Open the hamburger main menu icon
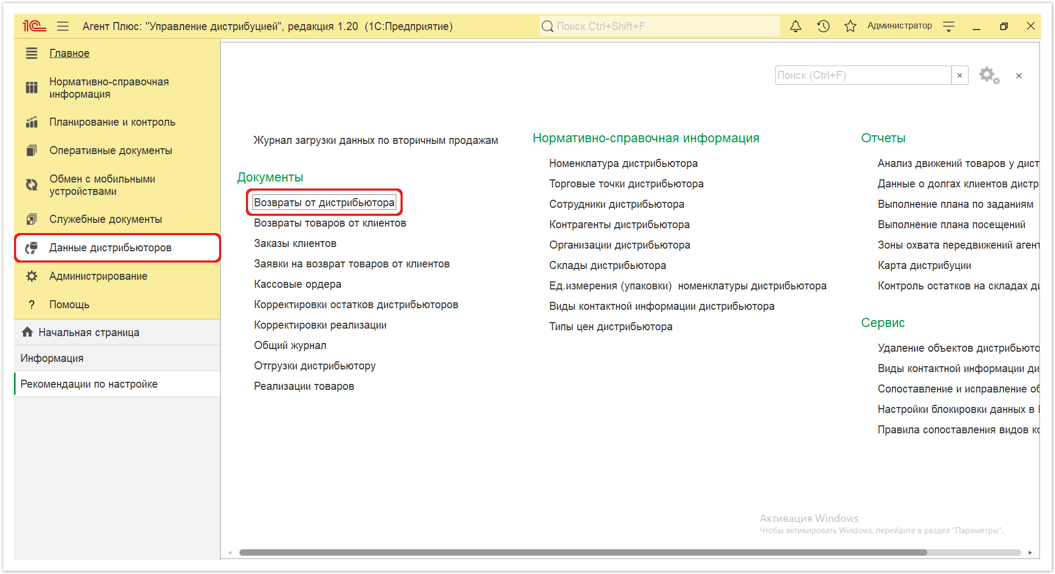The width and height of the screenshot is (1055, 574). click(x=63, y=26)
